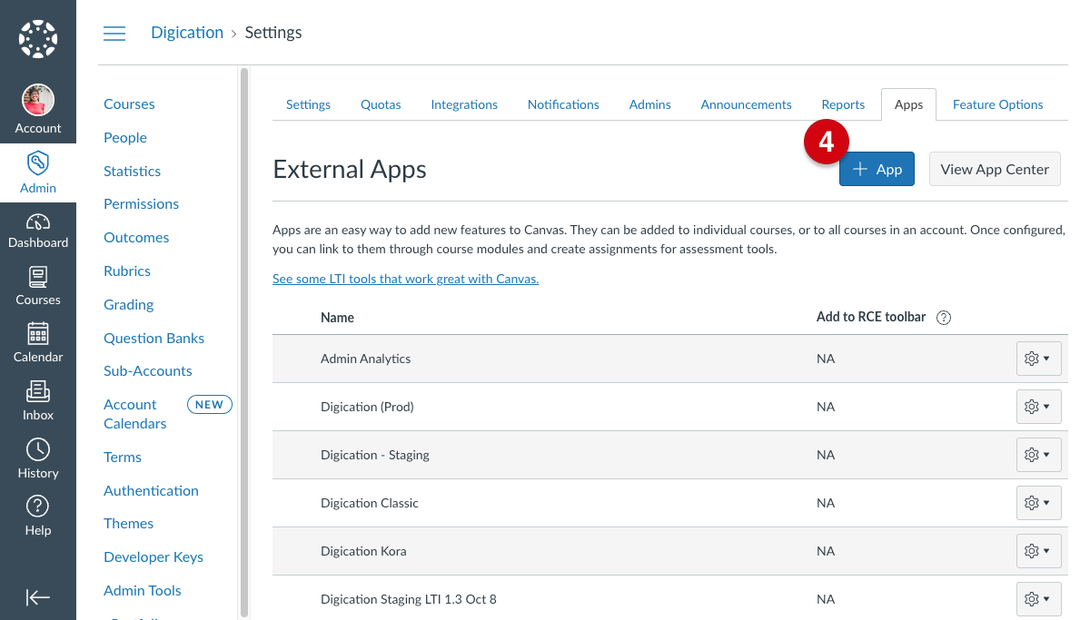This screenshot has width=1090, height=620.
Task: Open settings gear for Admin Analytics
Action: point(1038,359)
